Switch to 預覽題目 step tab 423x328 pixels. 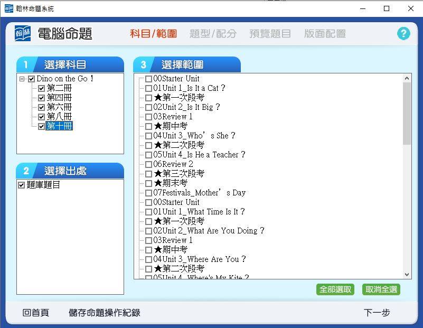click(x=270, y=34)
